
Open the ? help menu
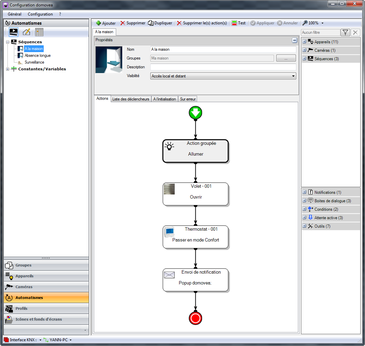[x=60, y=14]
